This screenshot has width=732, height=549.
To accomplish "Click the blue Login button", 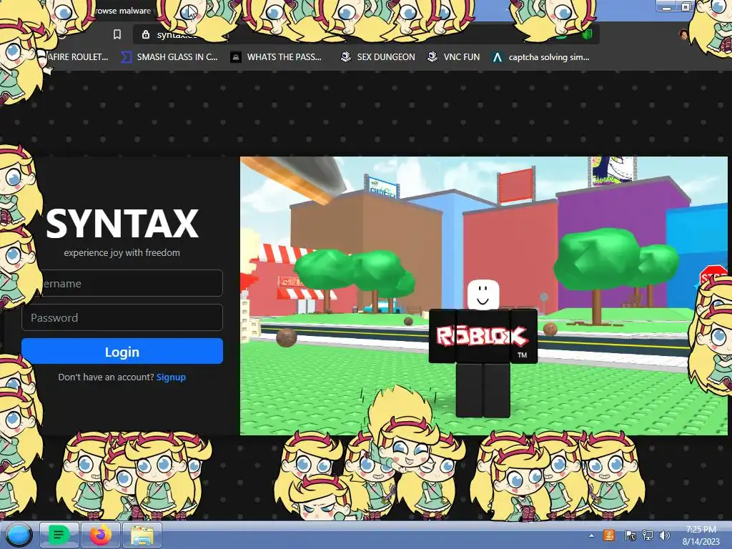I will pos(122,351).
